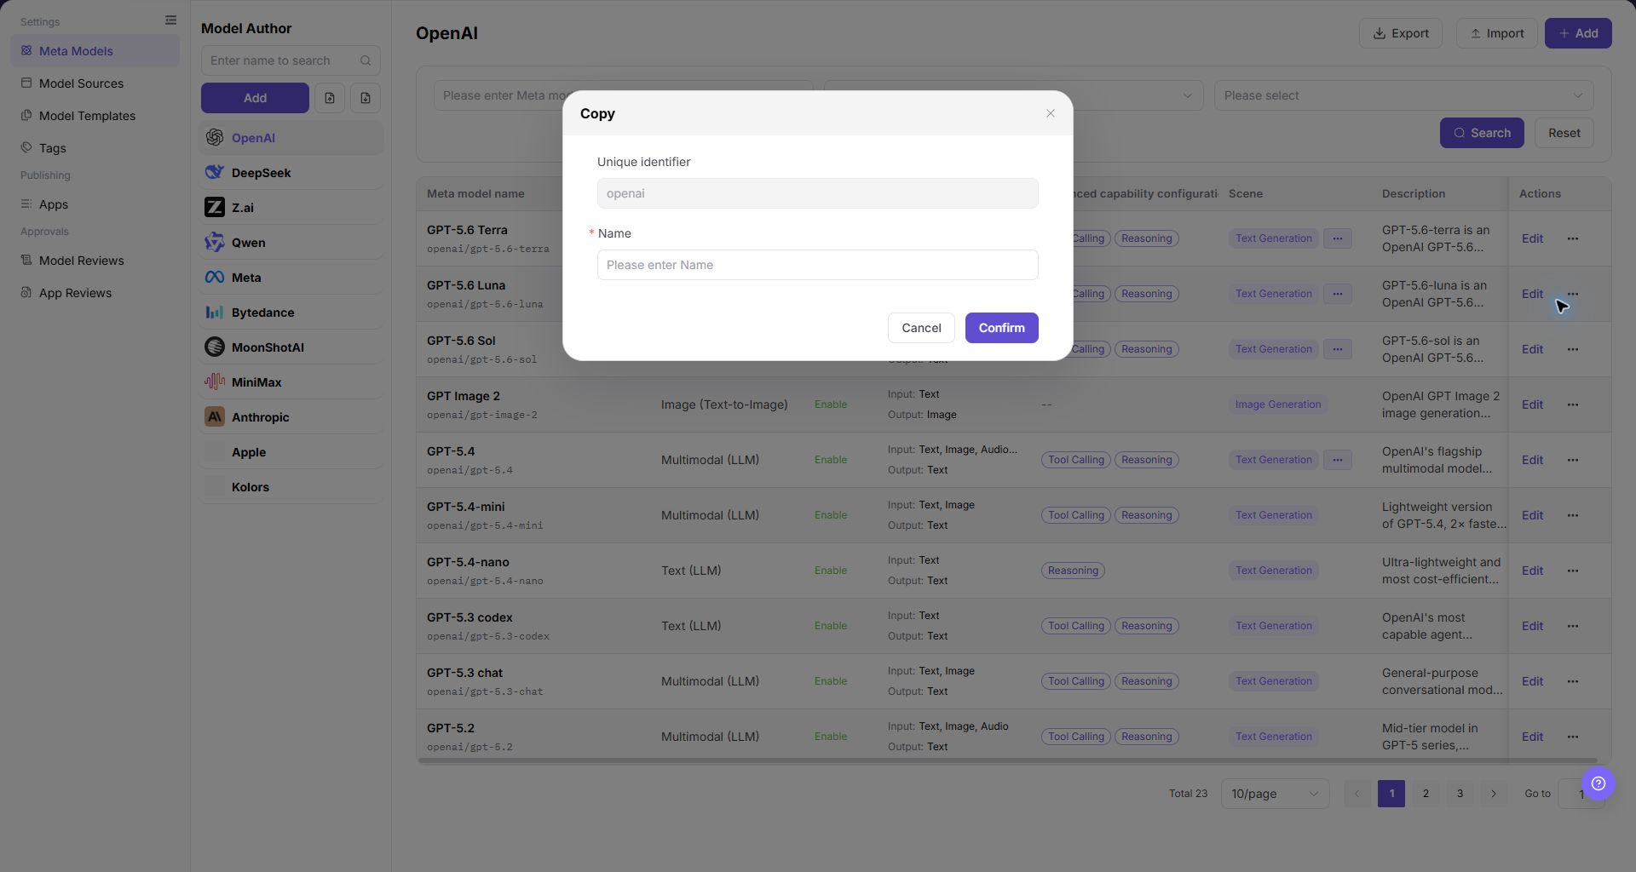Select MoonShotAI author
This screenshot has width=1636, height=872.
point(291,347)
